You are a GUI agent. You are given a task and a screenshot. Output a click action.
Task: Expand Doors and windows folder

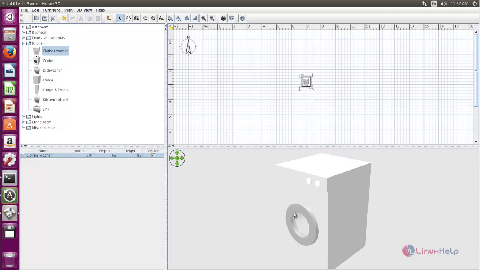point(23,38)
